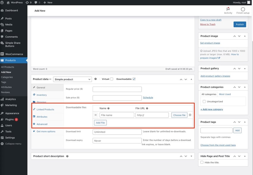Image resolution: width=253 pixels, height=175 pixels.
Task: Click the drag handle icon of file row
Action: [96, 115]
